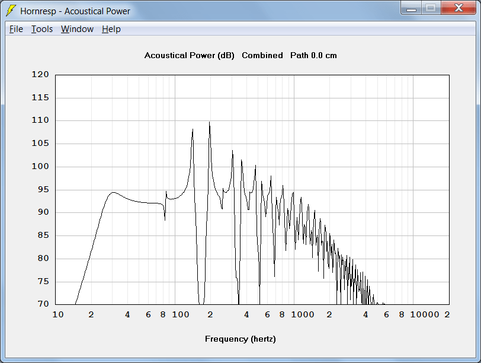Screen dimensions: 481x363
Task: Click the Hornresp lightning bolt icon
Action: (x=11, y=11)
